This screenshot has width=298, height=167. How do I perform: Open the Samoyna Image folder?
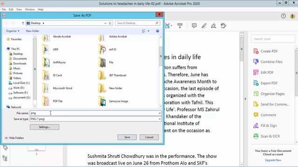[113, 101]
